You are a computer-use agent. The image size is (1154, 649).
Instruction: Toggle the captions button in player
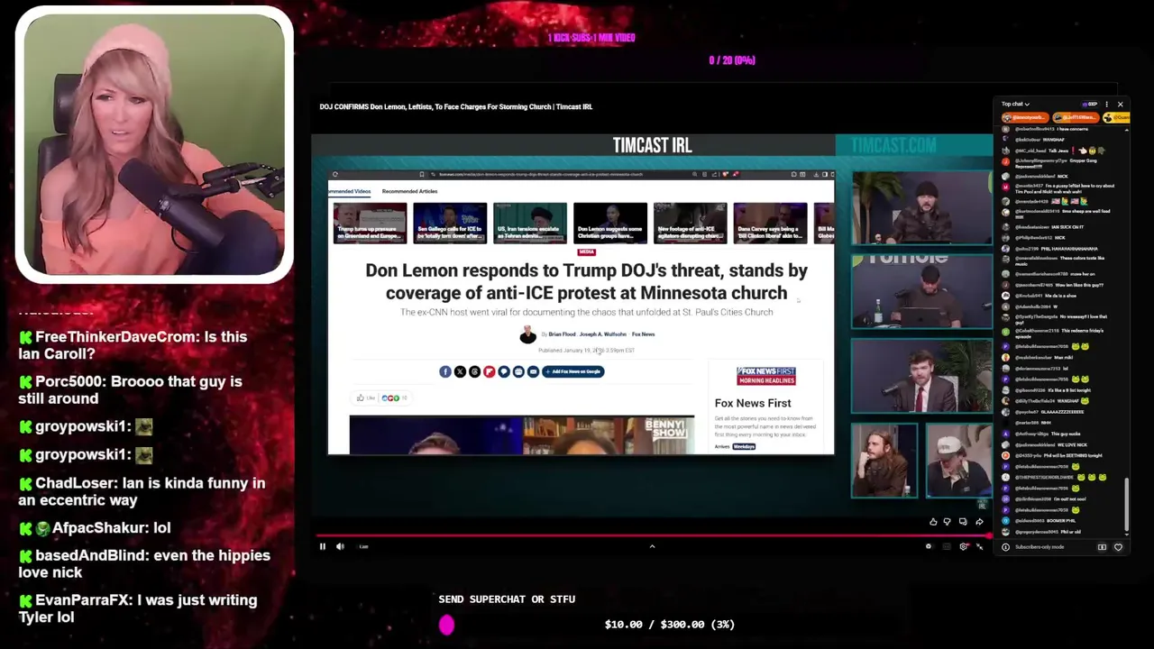[x=947, y=546]
